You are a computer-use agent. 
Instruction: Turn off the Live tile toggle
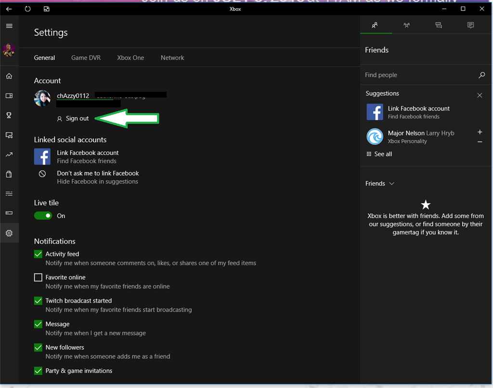[43, 216]
